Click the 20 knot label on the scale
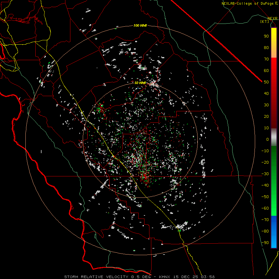 266,116
